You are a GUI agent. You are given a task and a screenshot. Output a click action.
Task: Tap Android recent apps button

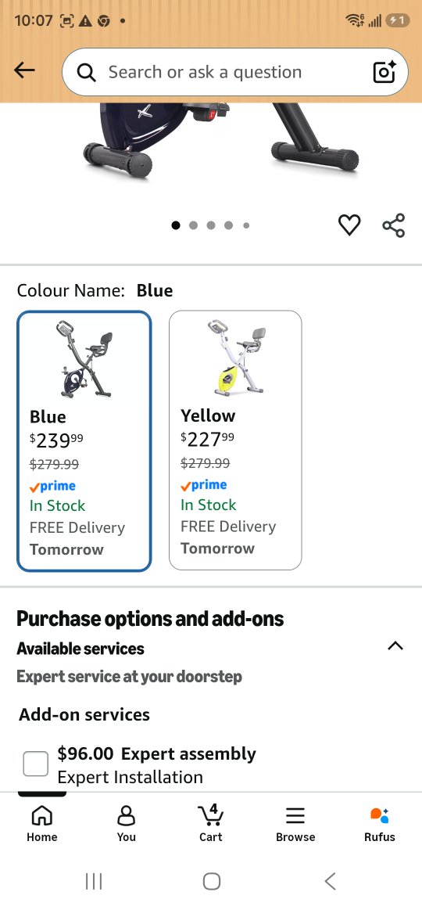point(94,881)
